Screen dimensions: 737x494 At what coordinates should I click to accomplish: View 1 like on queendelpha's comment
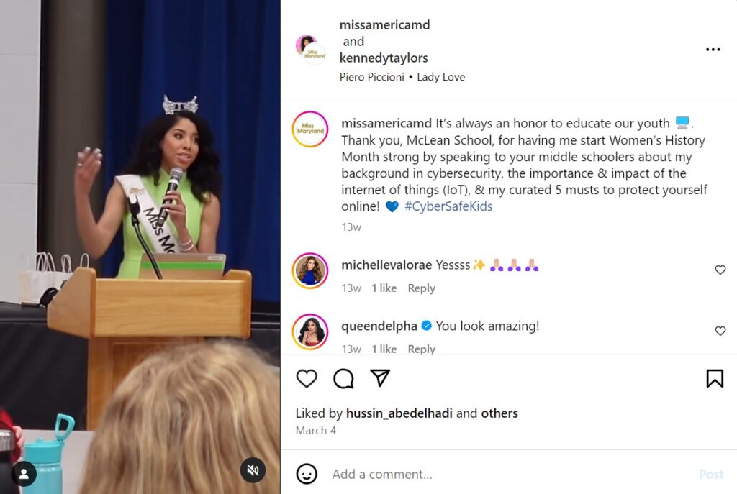pyautogui.click(x=384, y=349)
